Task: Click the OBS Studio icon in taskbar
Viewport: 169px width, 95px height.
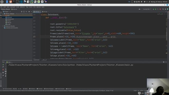Action: [x=17, y=2]
